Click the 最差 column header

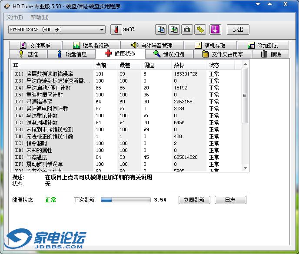point(129,66)
